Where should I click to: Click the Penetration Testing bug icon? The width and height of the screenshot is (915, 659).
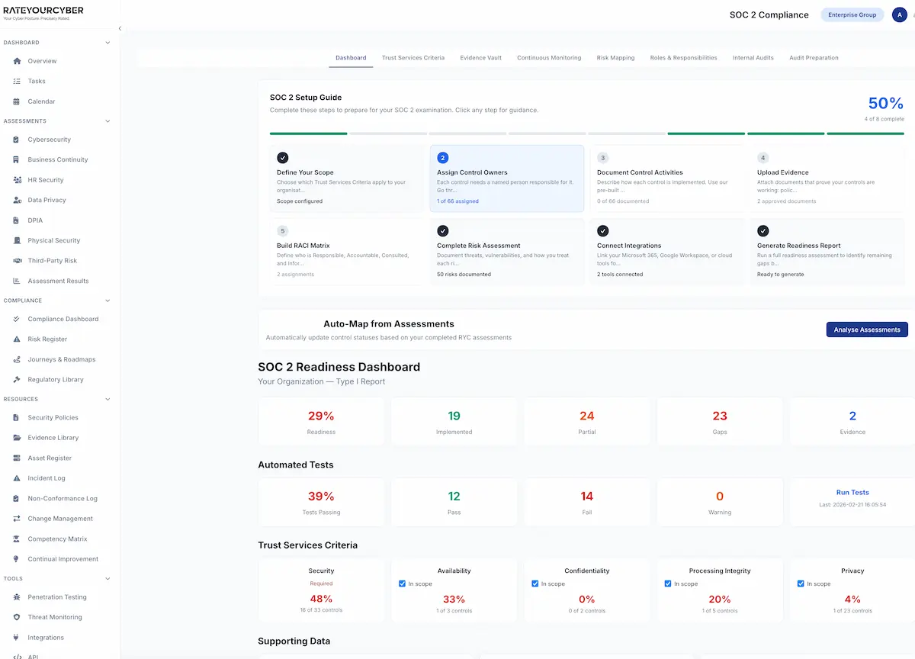(x=17, y=597)
